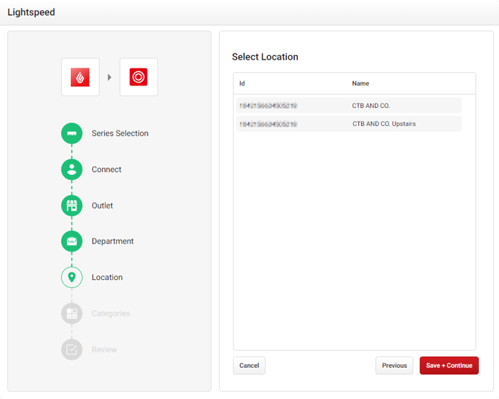The width and height of the screenshot is (499, 399).
Task: Click the Lightspeed flame logo tile
Action: pyautogui.click(x=80, y=77)
